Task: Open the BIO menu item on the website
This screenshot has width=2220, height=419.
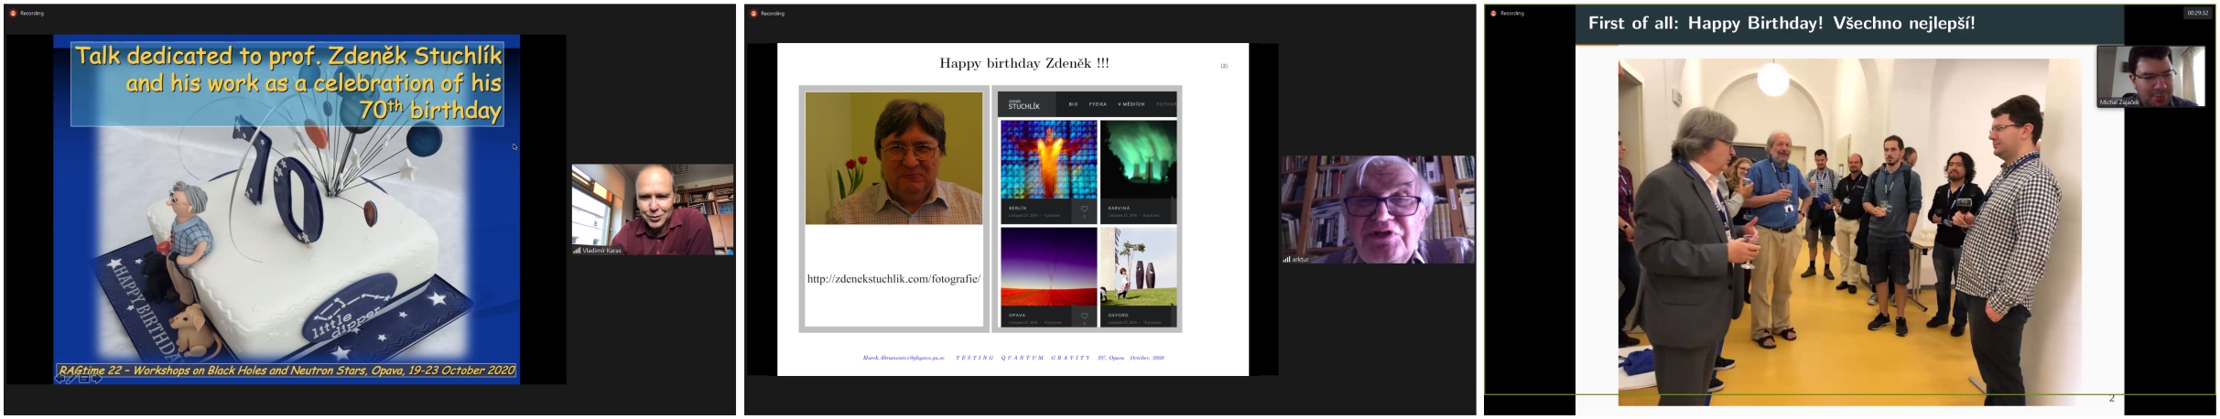Action: click(1073, 104)
